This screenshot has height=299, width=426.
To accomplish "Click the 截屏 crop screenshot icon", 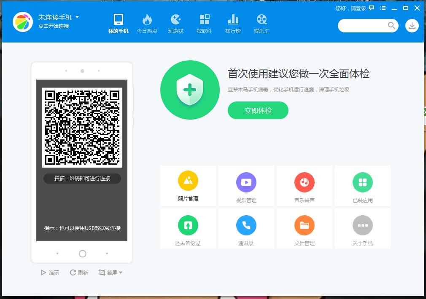I will 102,272.
